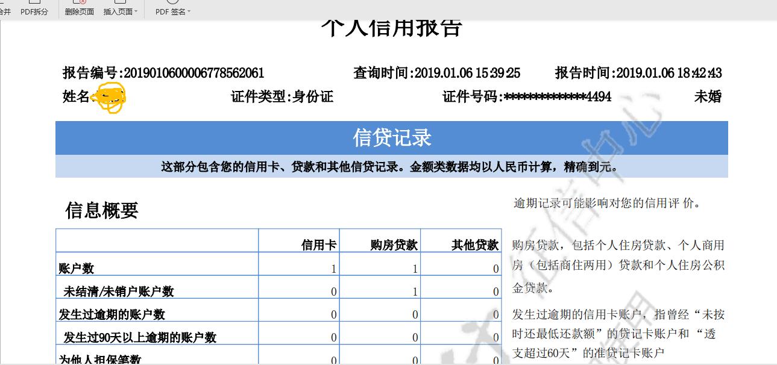
Task: Open the 插入页面 dropdown arrow
Action: [136, 10]
